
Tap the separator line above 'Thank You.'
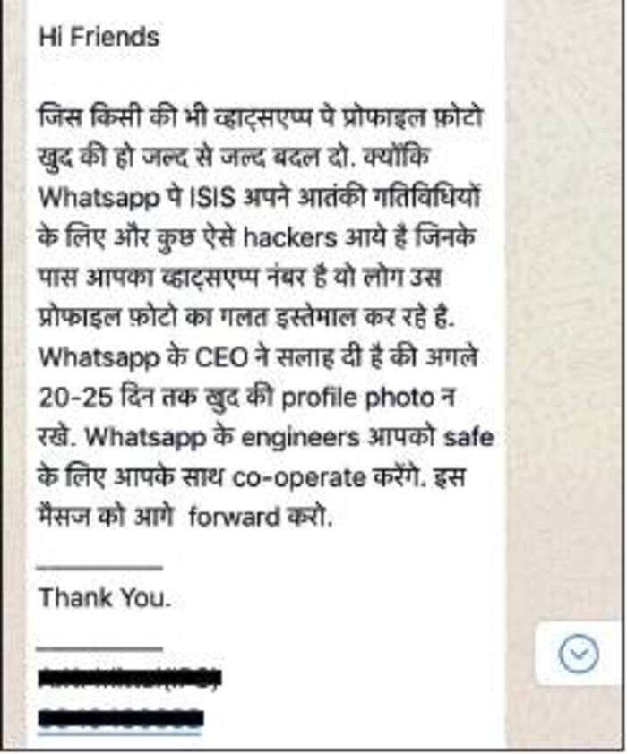(x=100, y=568)
